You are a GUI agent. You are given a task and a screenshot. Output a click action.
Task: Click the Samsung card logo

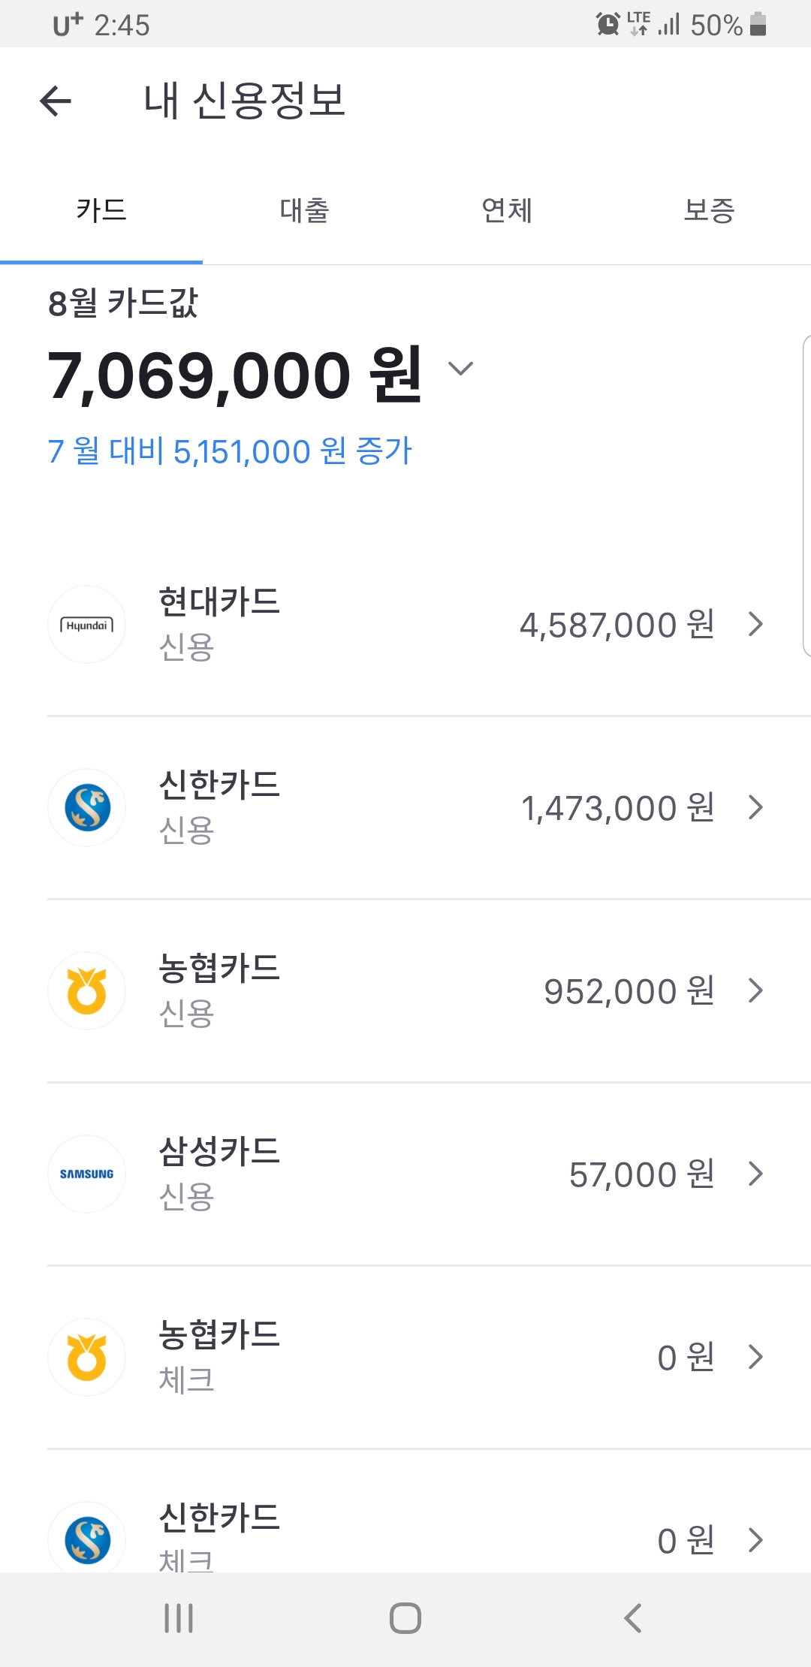coord(86,1174)
